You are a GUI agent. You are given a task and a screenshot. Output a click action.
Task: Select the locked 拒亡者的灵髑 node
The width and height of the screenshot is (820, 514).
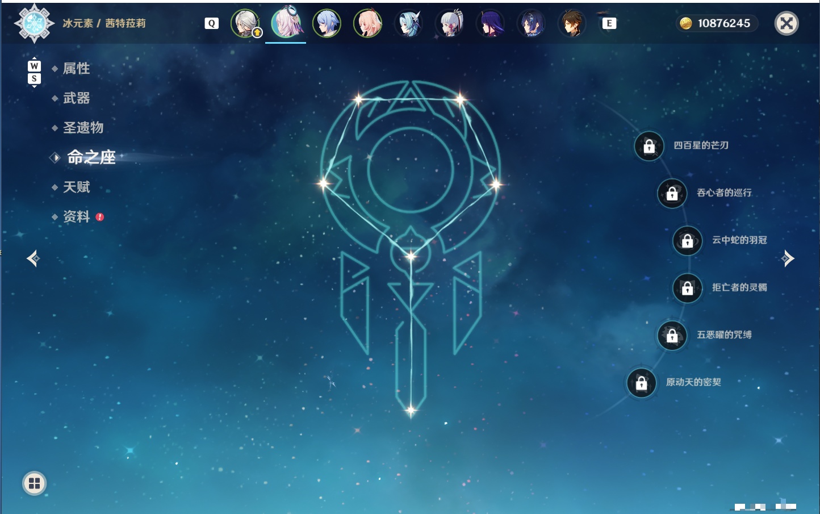click(x=688, y=288)
